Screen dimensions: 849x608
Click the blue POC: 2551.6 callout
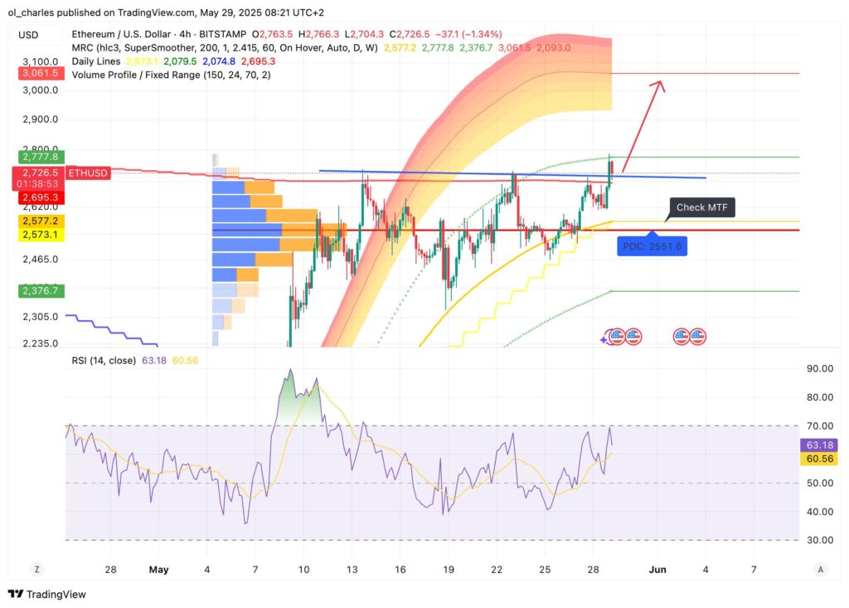pos(653,246)
